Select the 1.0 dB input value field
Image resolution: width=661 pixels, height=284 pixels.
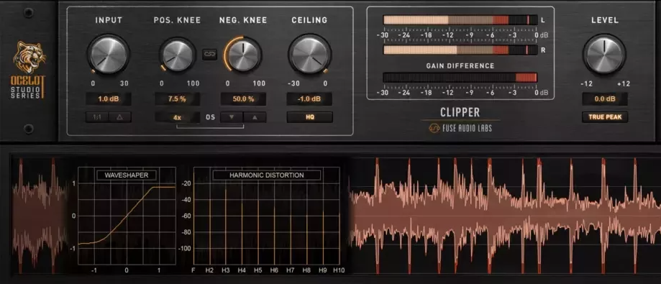(x=109, y=99)
